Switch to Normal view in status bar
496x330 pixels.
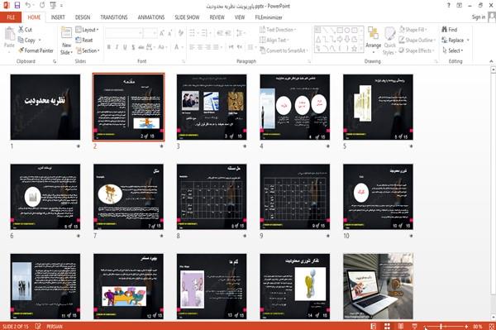pyautogui.click(x=374, y=326)
